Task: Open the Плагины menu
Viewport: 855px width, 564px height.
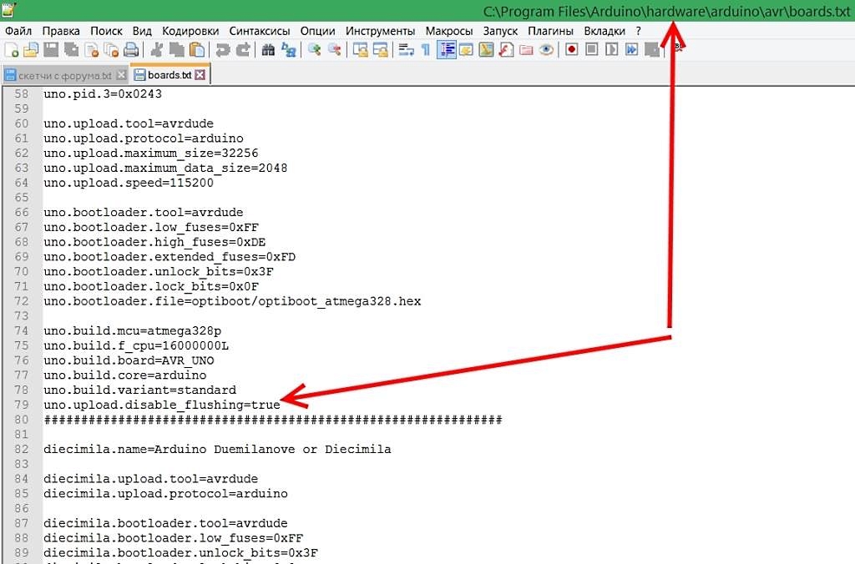Action: (550, 31)
